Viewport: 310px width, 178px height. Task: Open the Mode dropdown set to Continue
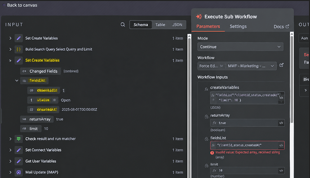click(x=240, y=47)
